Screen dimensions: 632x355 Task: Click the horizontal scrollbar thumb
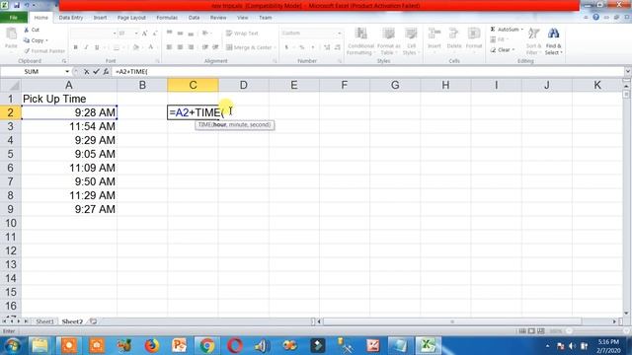coord(452,321)
